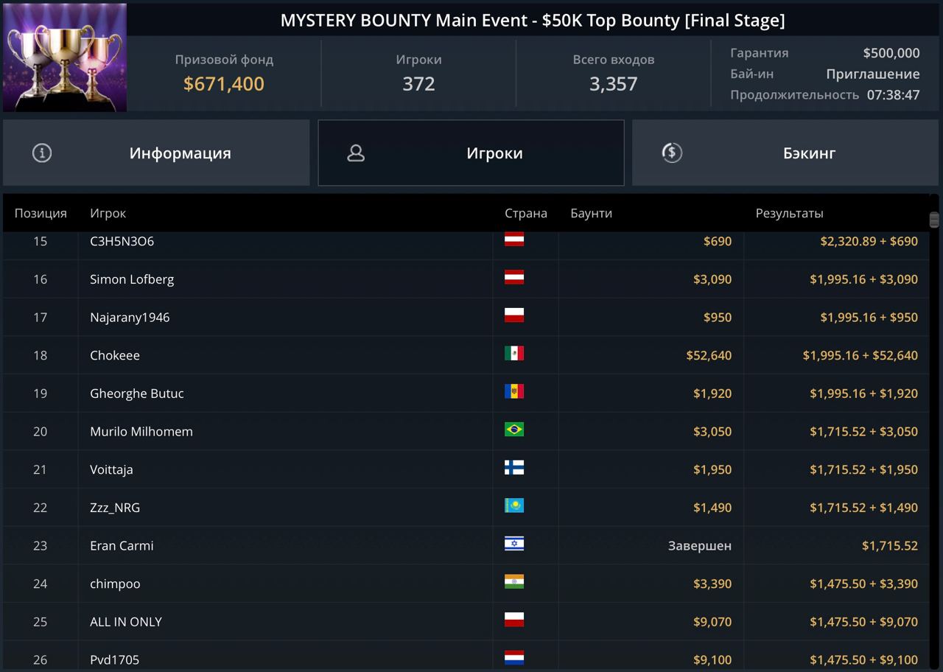Click the result $1,715.52 for Eran Carmi

click(890, 546)
